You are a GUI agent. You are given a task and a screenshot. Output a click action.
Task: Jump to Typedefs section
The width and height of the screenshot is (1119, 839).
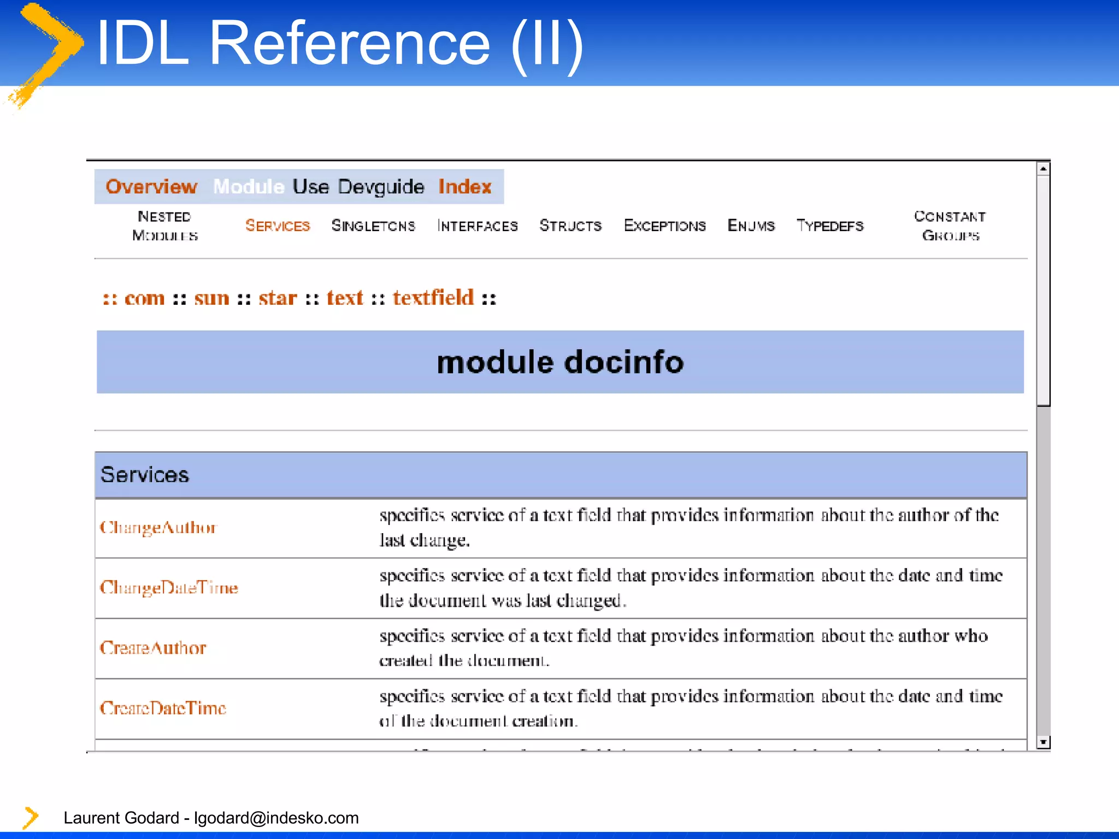830,226
